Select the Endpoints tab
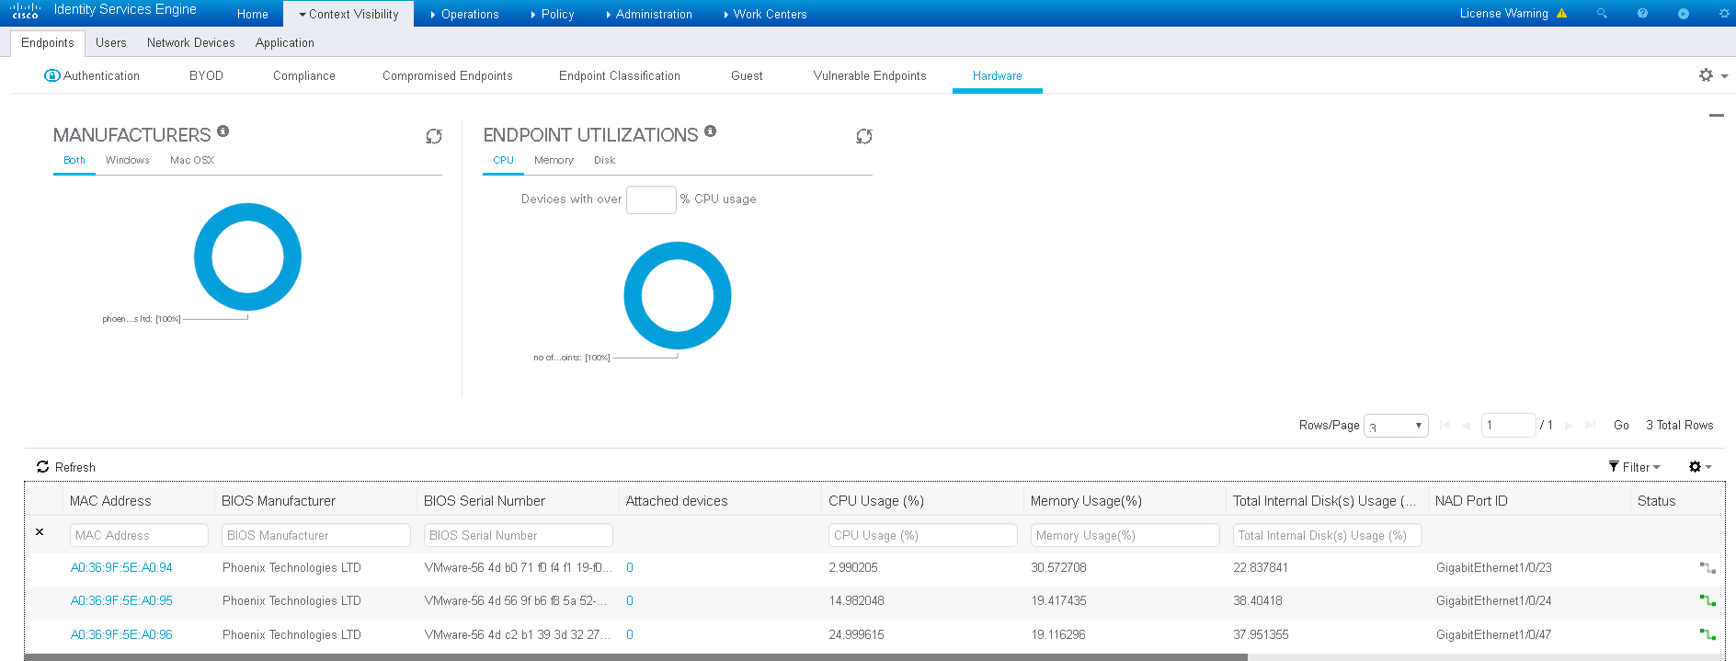This screenshot has width=1736, height=661. click(x=48, y=42)
